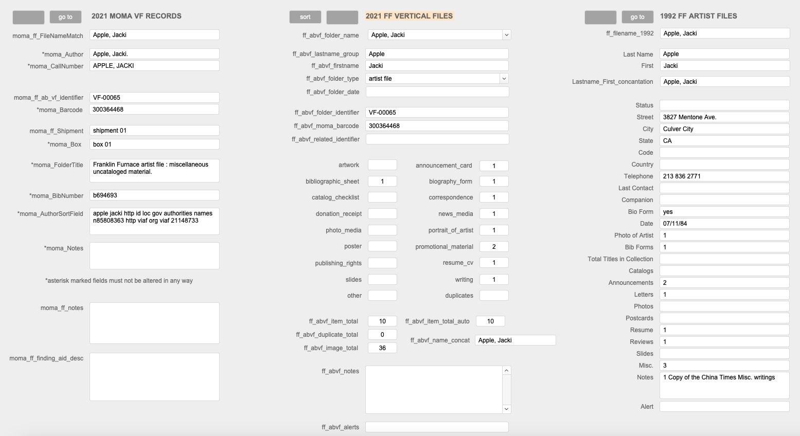Focus the moma_ff_finding_aid_desc text box

(x=154, y=376)
